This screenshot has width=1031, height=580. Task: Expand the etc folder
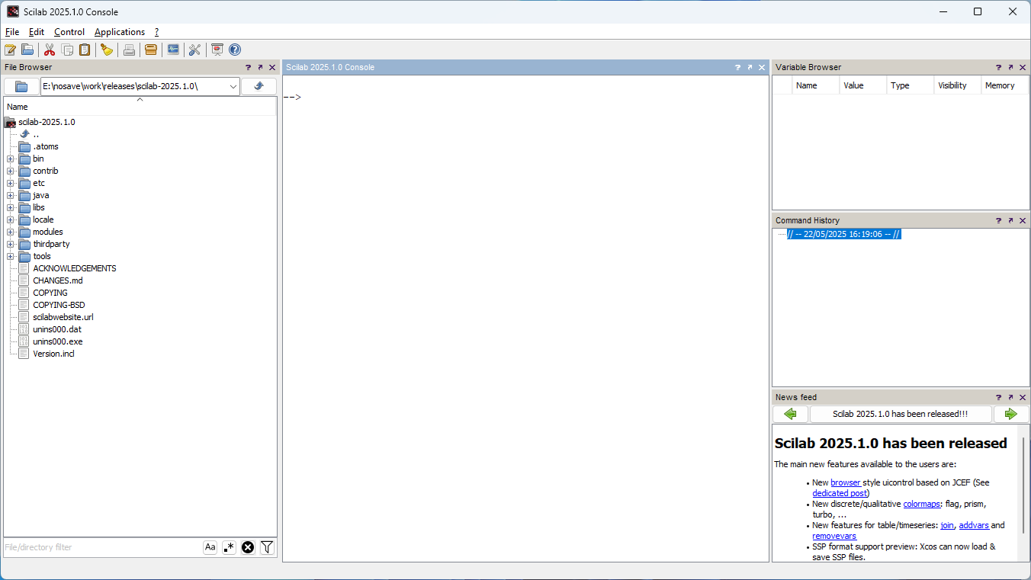(x=11, y=183)
